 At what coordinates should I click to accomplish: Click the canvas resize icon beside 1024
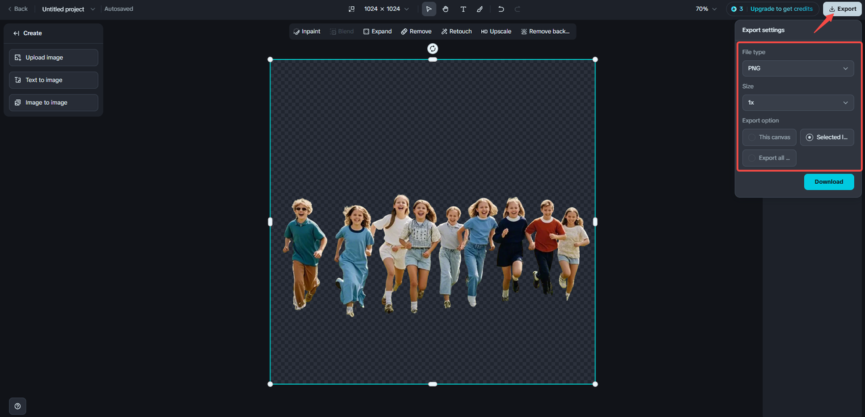351,9
